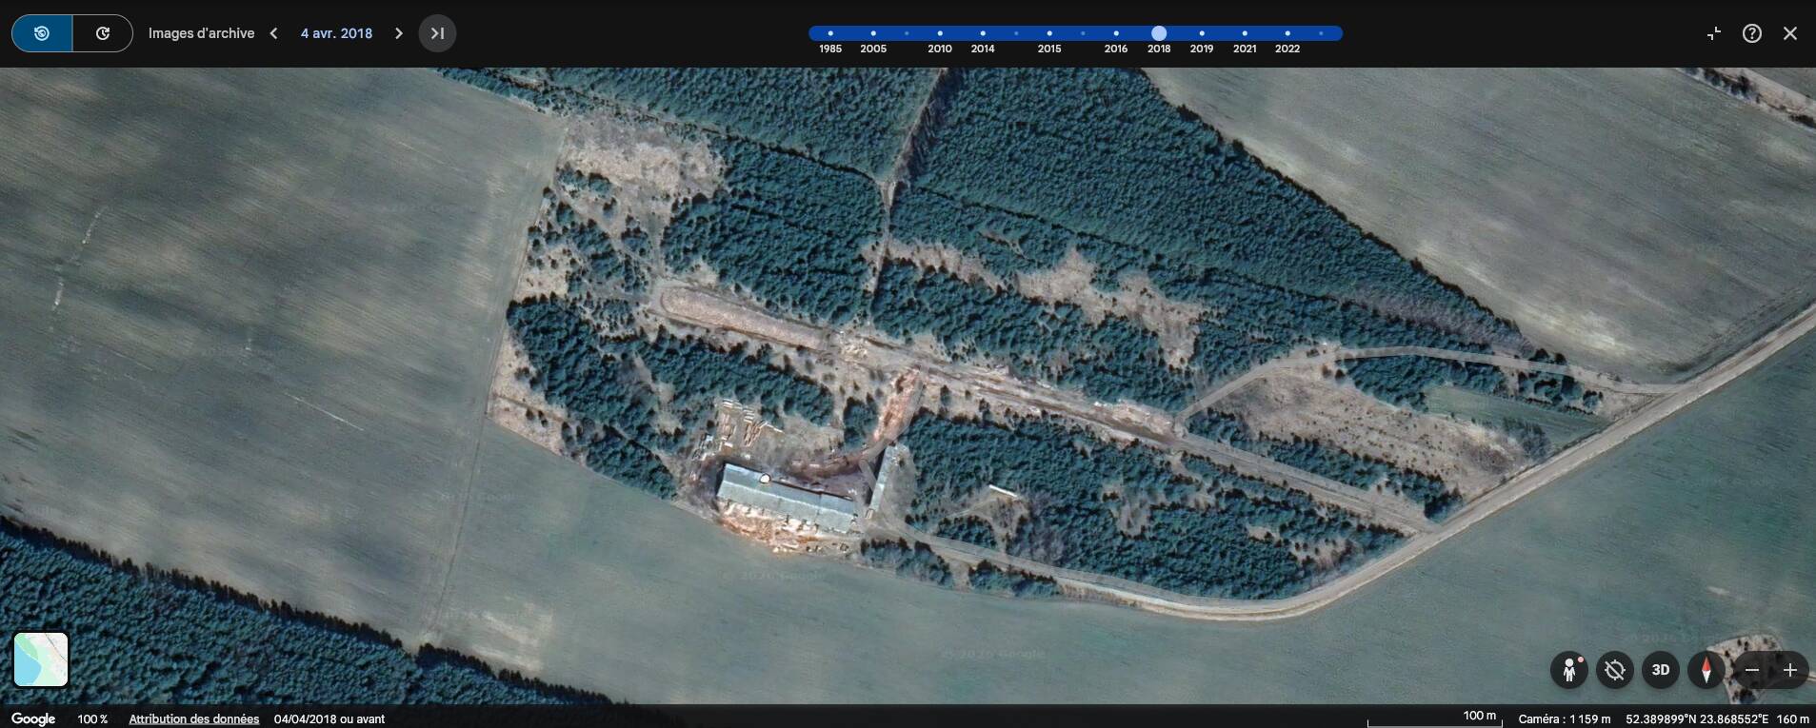Open the map style thumbnail
The height and width of the screenshot is (728, 1816).
click(x=41, y=659)
